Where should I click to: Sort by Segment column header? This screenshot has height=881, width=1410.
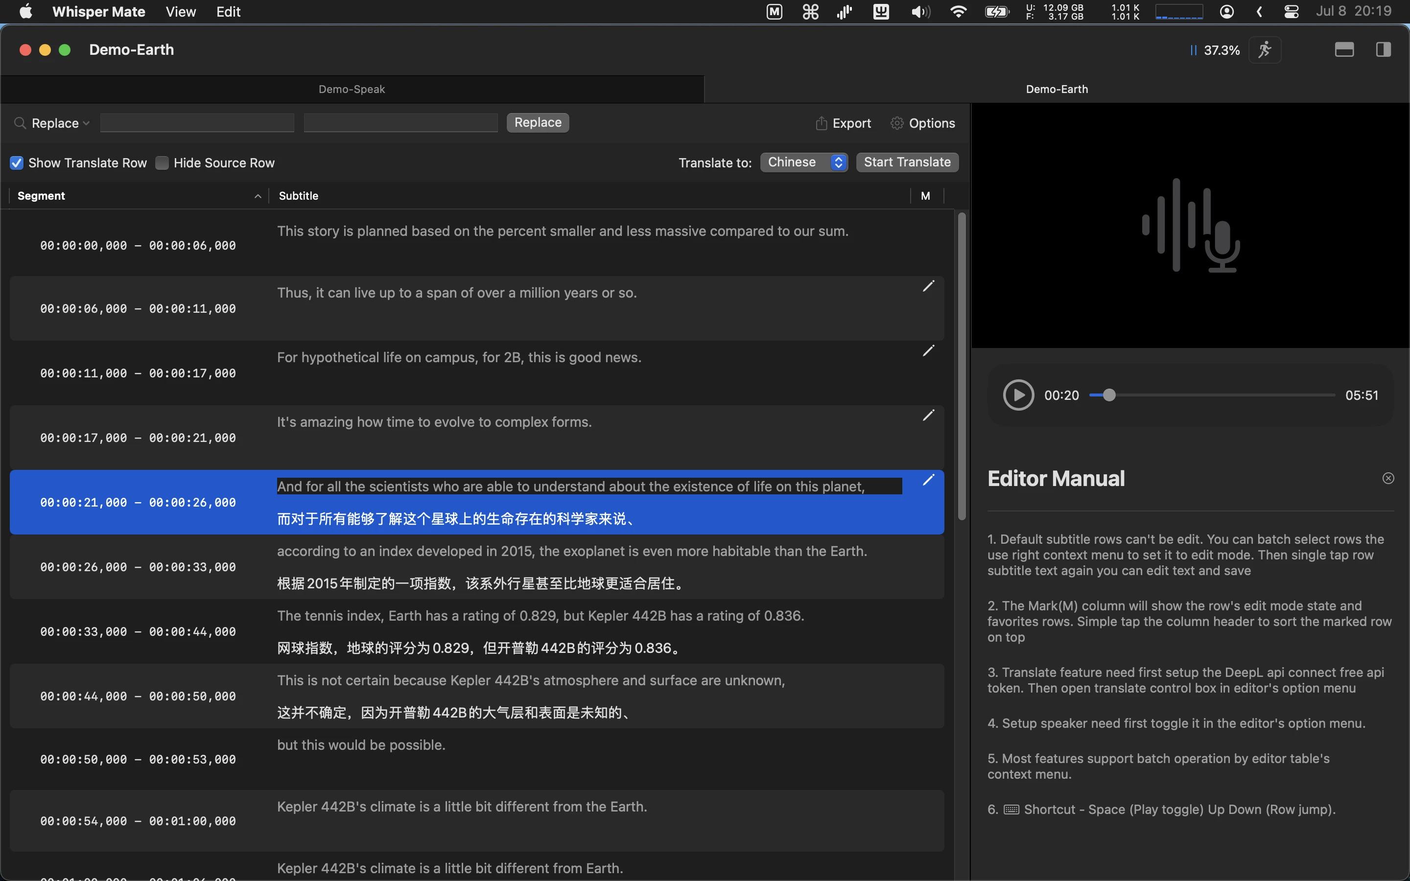139,196
